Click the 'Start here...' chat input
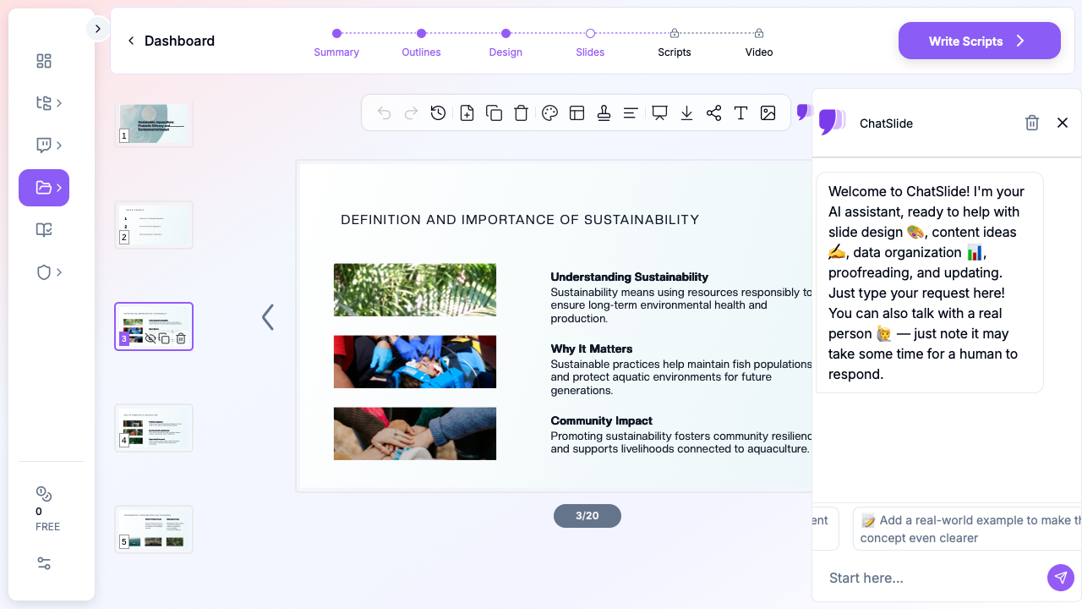Screen dimensions: 1082x609 tap(930, 578)
